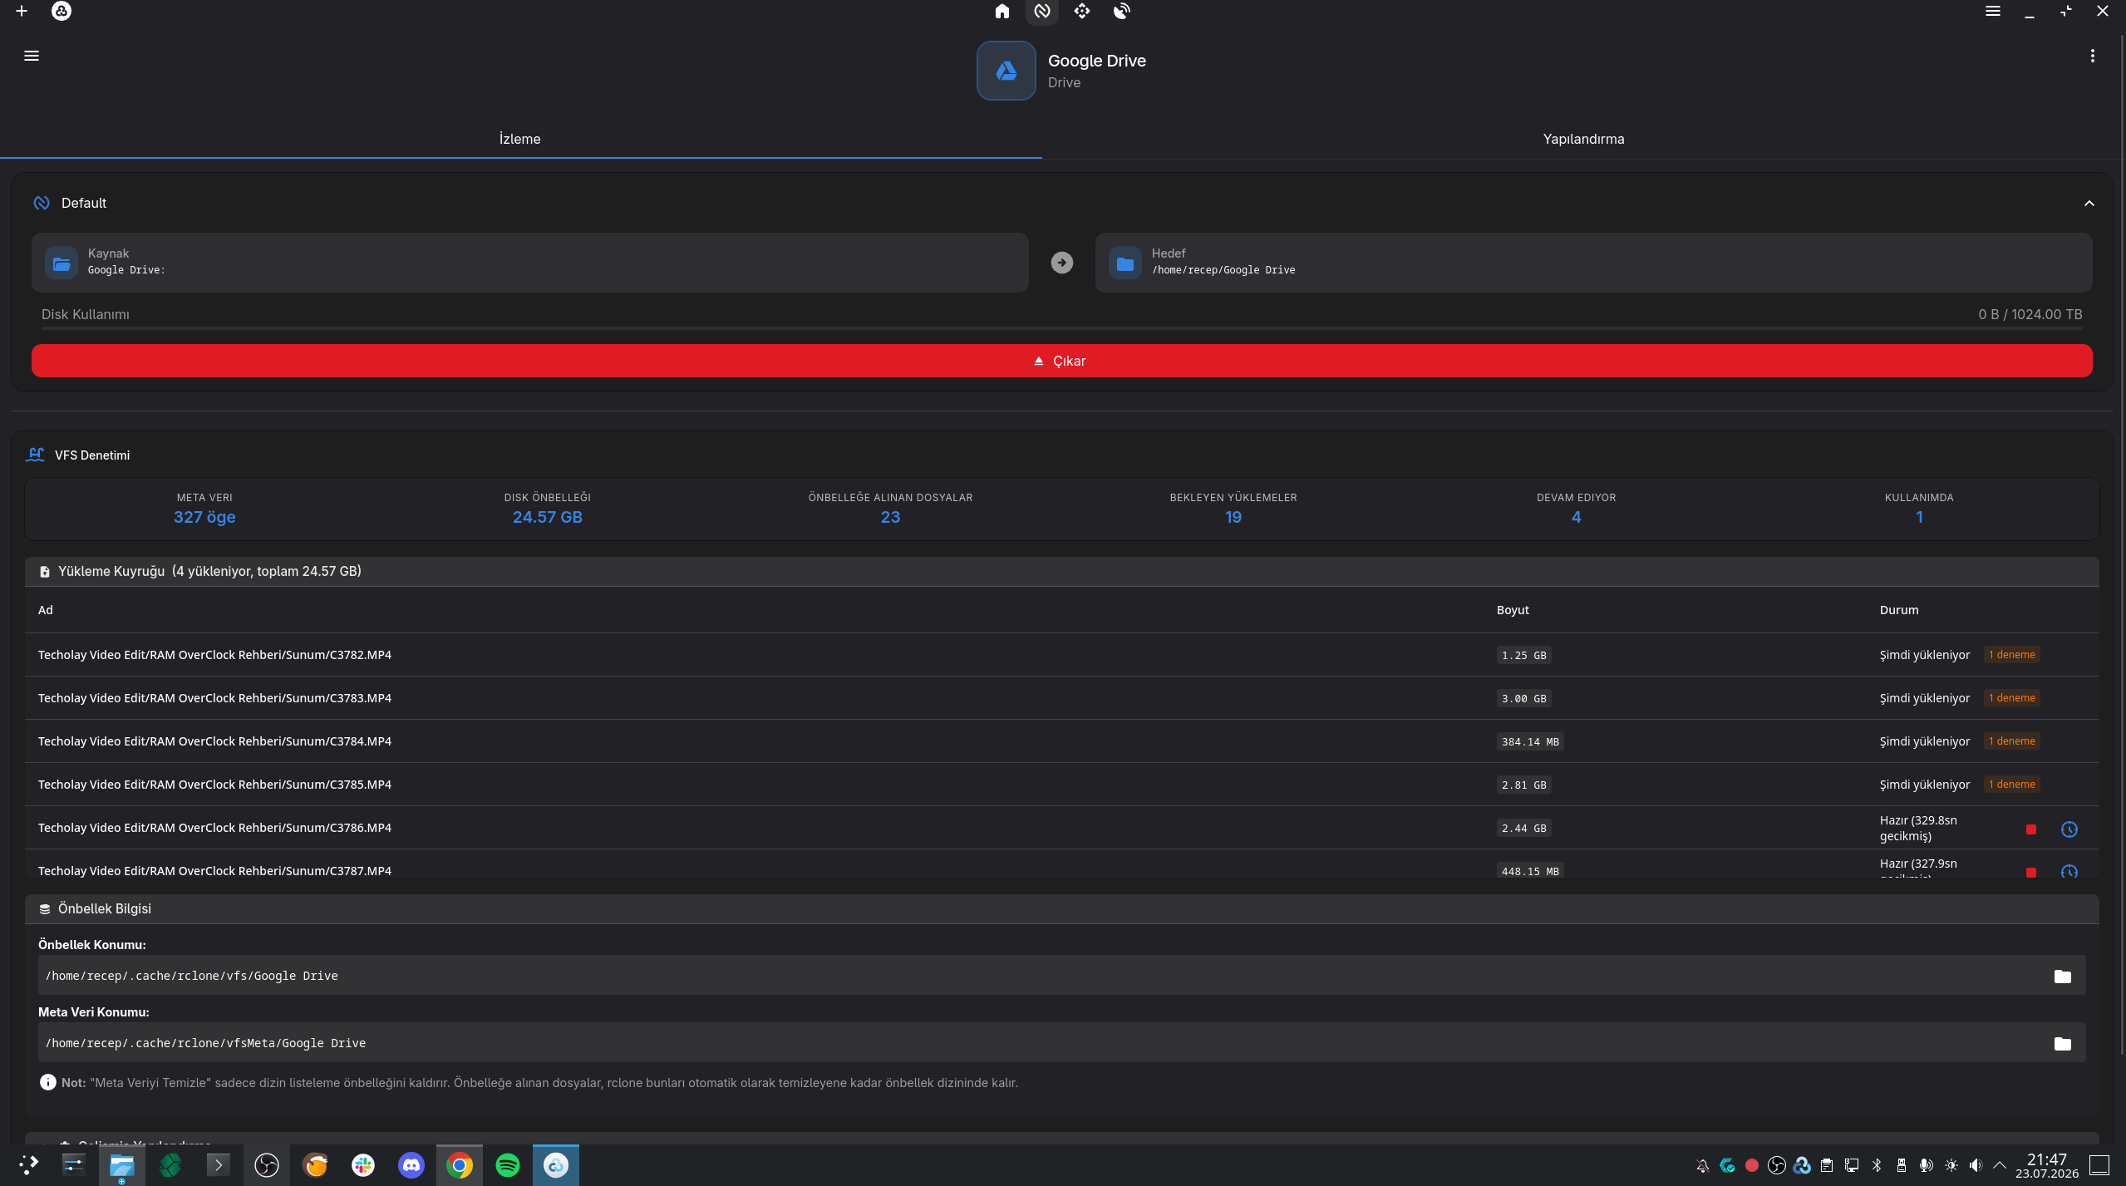Collapse the Yükleme Kuyruğu header
The image size is (2126, 1186).
(1062, 572)
